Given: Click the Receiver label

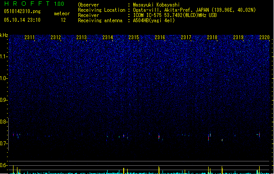Looking at the screenshot, I should (x=88, y=15).
